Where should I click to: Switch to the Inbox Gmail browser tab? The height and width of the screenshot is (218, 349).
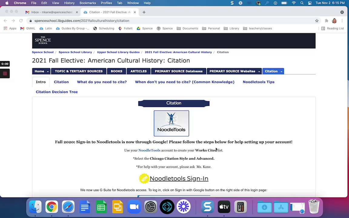(52, 12)
